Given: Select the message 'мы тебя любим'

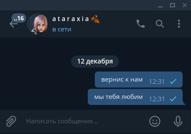Looking at the screenshot, I should pos(135,97).
